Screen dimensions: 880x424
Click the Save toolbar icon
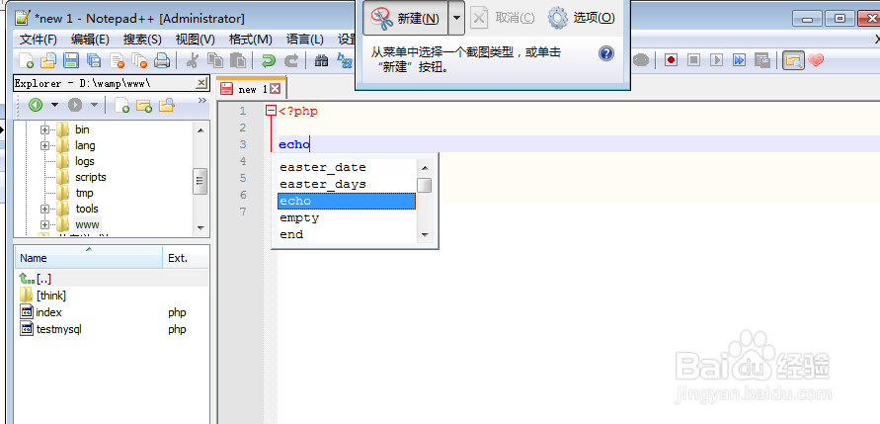pyautogui.click(x=71, y=60)
